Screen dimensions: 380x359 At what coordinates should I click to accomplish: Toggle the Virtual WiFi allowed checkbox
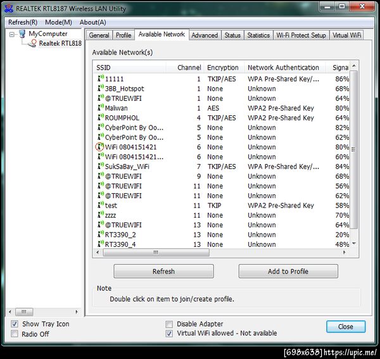pos(169,334)
